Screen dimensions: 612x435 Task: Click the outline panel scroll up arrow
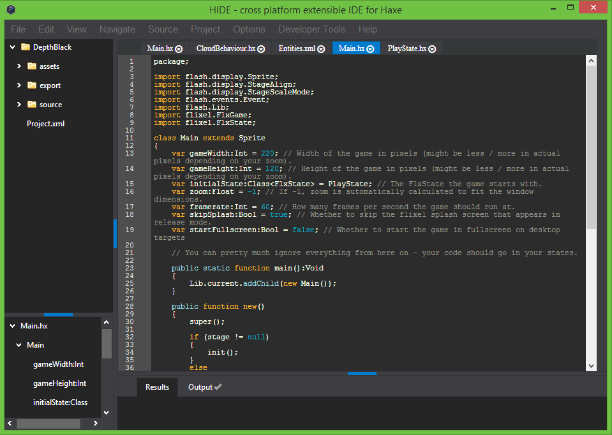(106, 322)
